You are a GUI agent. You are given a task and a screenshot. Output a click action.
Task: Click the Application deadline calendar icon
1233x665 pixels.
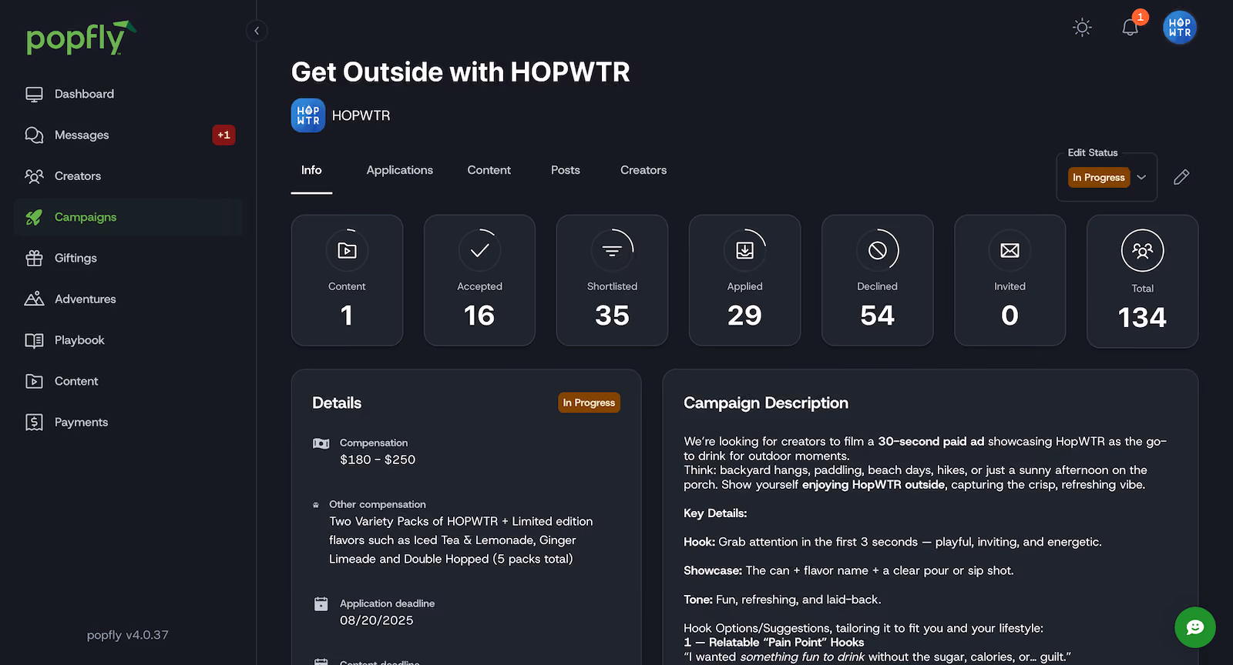(321, 604)
